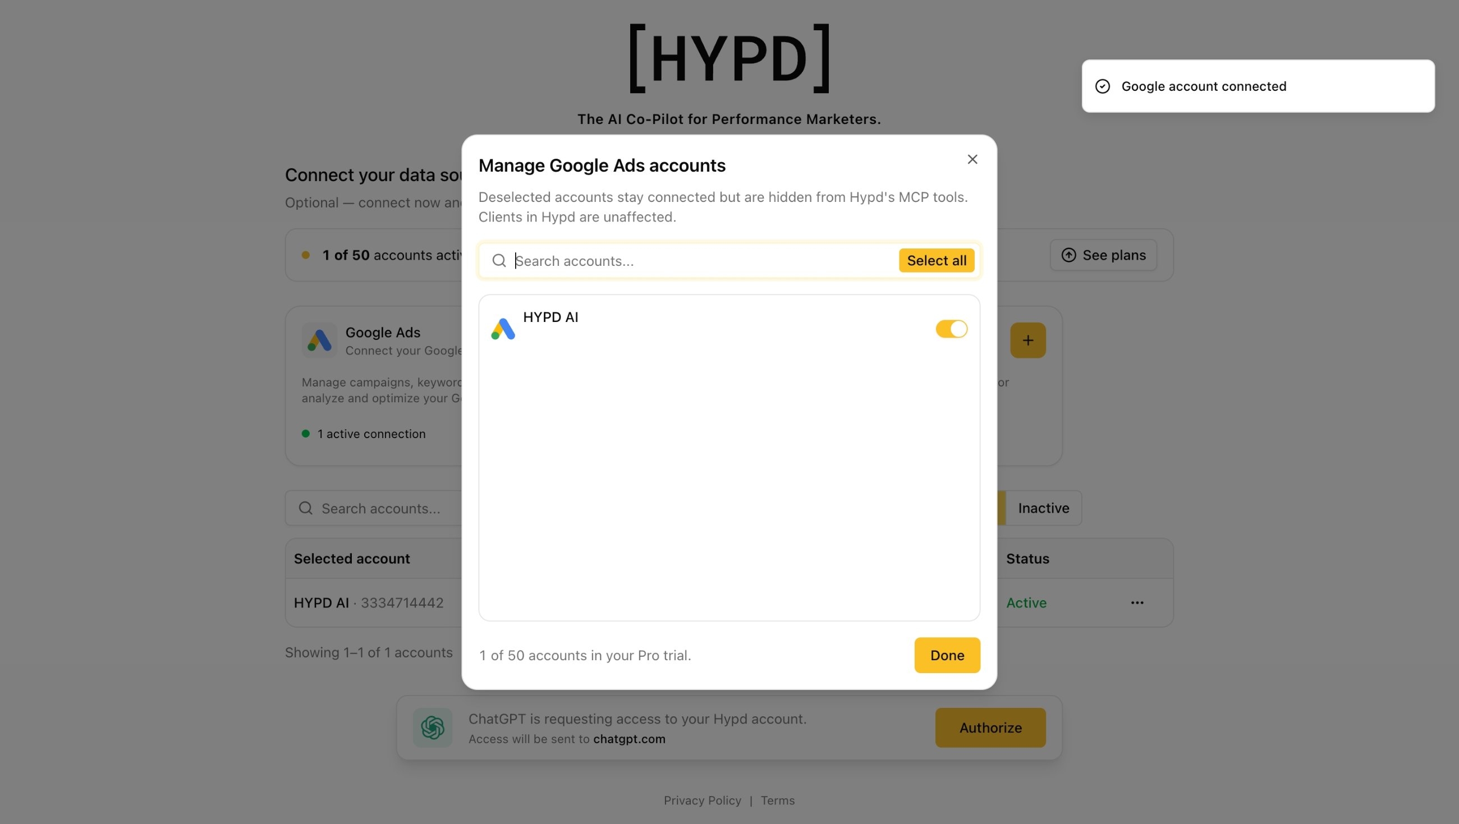Image resolution: width=1459 pixels, height=824 pixels.
Task: Click the Google account connected notification
Action: tap(1258, 86)
